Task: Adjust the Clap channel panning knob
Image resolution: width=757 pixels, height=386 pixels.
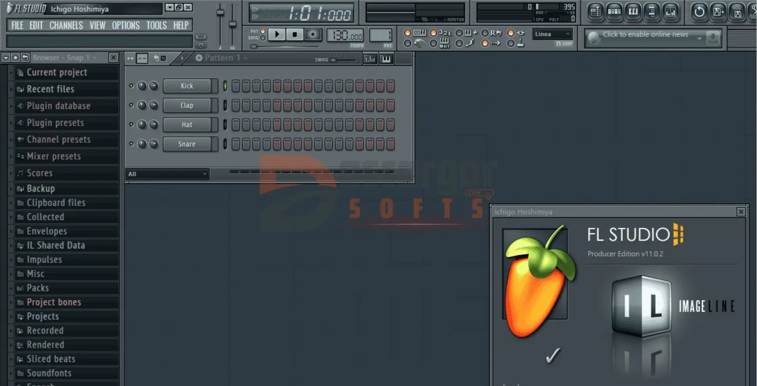Action: pyautogui.click(x=142, y=105)
